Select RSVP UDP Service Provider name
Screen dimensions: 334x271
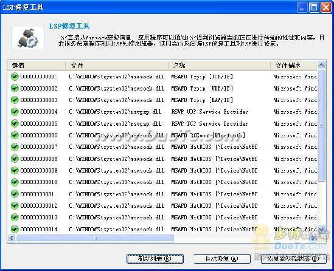click(x=210, y=112)
